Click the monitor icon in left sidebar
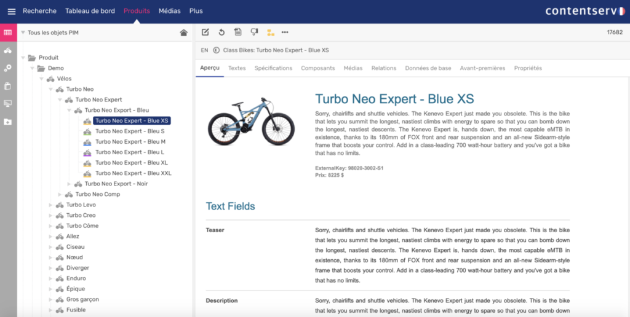630x317 pixels. 8,104
